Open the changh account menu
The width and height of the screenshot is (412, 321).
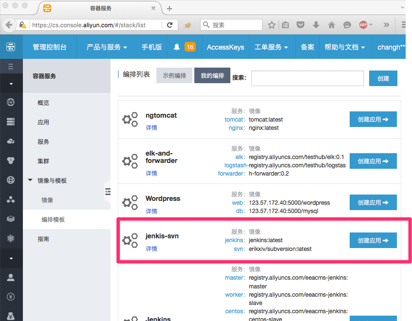click(x=391, y=47)
